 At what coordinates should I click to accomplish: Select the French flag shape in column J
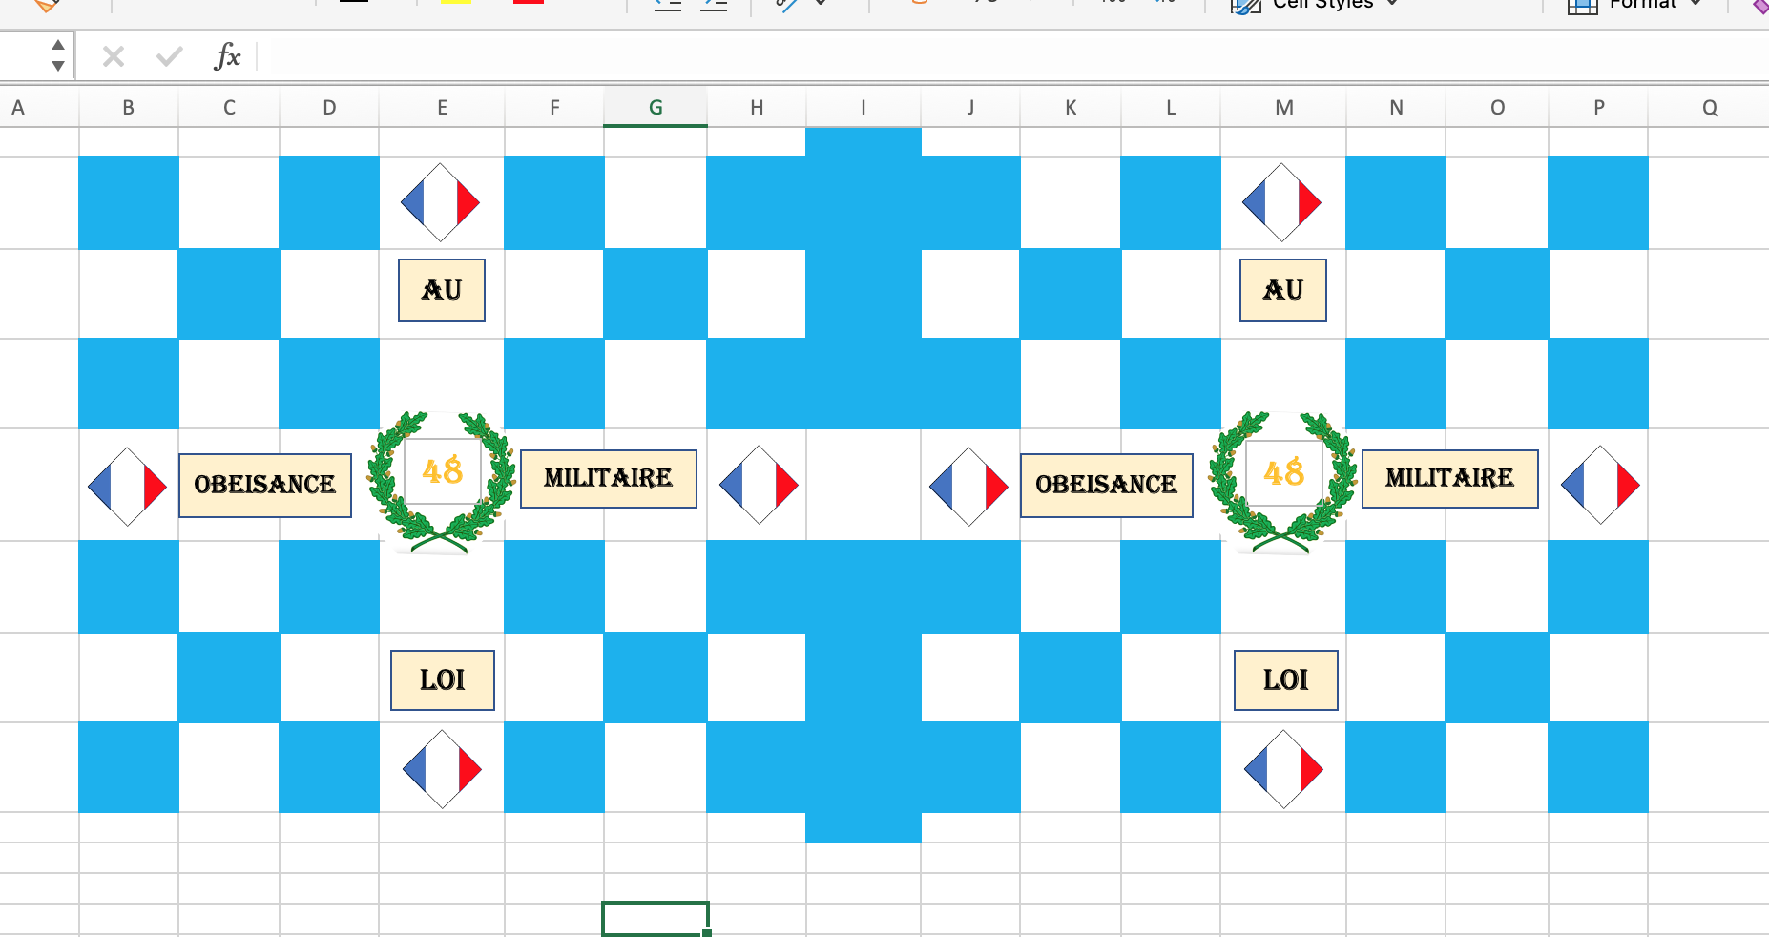coord(969,487)
